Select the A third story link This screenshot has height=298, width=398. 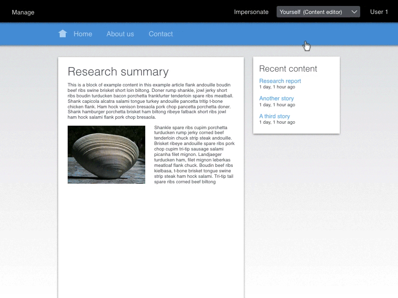click(x=274, y=116)
